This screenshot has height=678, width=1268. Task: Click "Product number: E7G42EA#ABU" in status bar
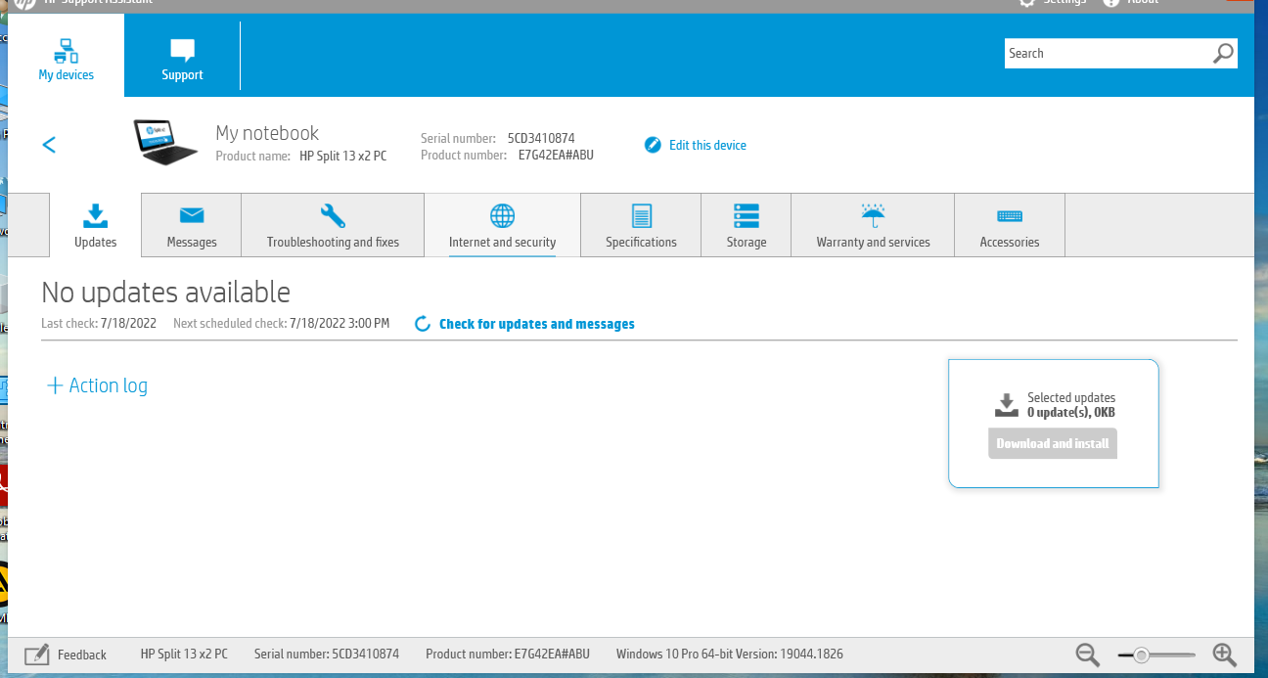pos(508,655)
